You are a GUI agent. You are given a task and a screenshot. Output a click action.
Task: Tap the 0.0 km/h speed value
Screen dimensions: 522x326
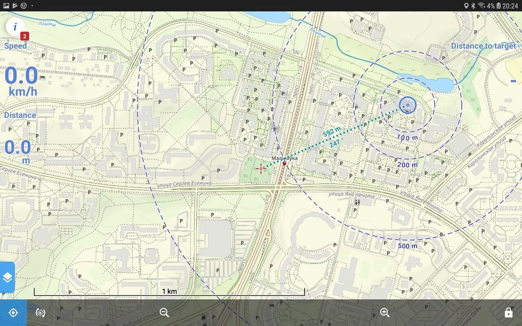point(22,81)
